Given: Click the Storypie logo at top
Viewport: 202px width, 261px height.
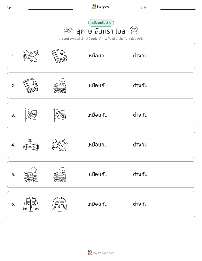Looking at the screenshot, I should coord(101,7).
